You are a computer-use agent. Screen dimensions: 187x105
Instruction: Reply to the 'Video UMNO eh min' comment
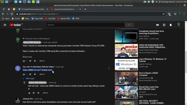tap(42, 74)
